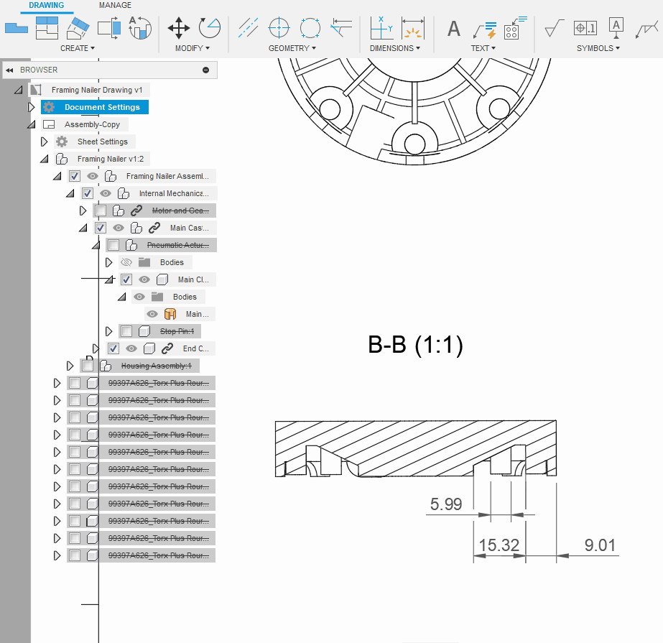Screen dimensions: 663x643
Task: Select the 15.32 dimension value
Action: click(499, 545)
